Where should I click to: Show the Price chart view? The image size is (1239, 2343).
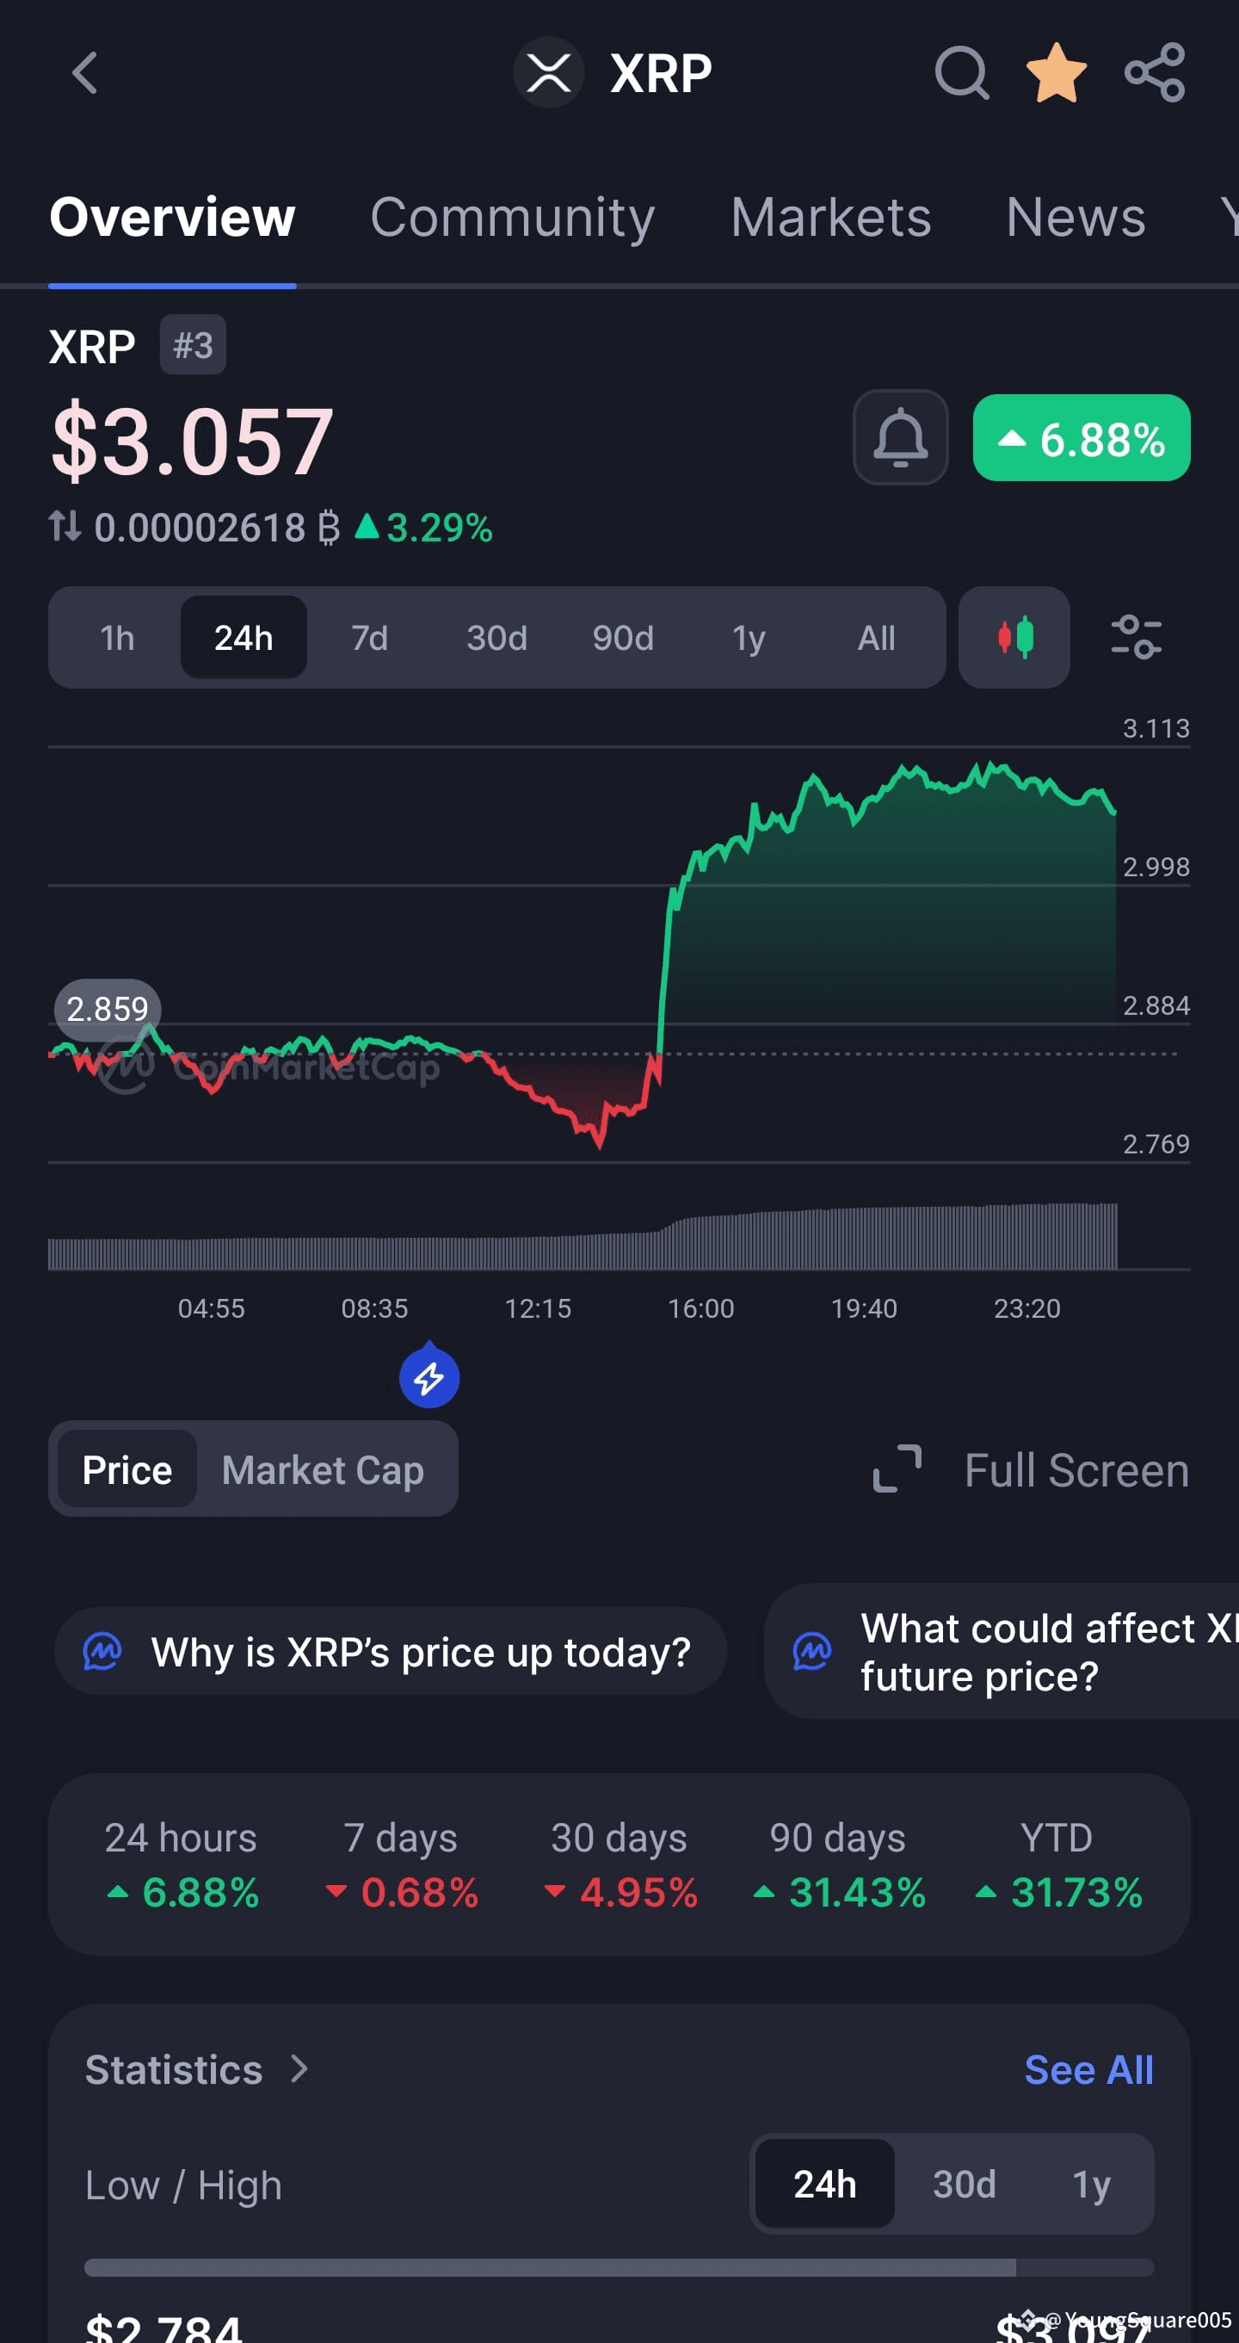click(127, 1469)
